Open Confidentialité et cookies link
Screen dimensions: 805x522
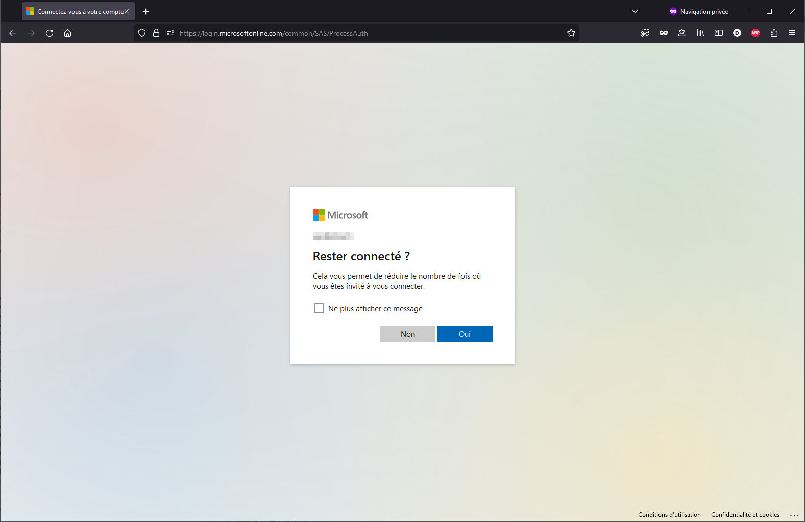click(x=745, y=515)
